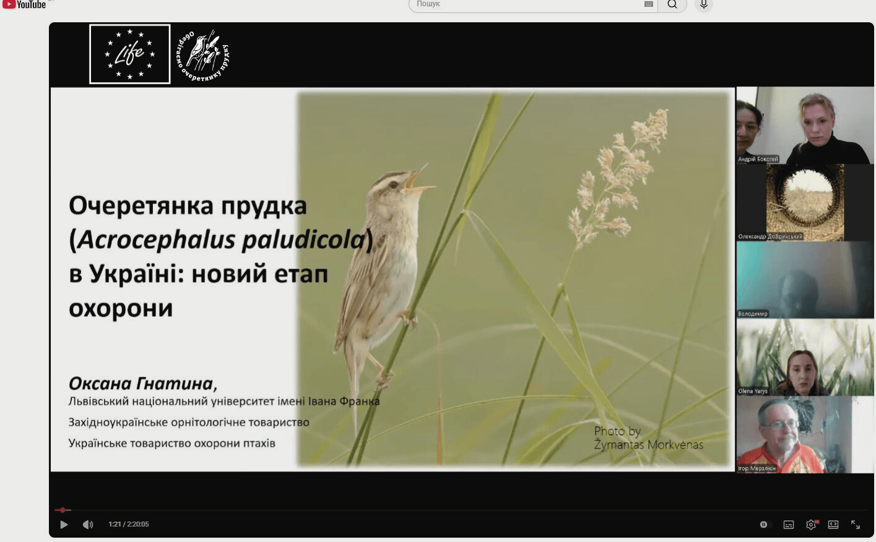
Task: Select Olena Yarys participant video tile
Action: tap(804, 357)
